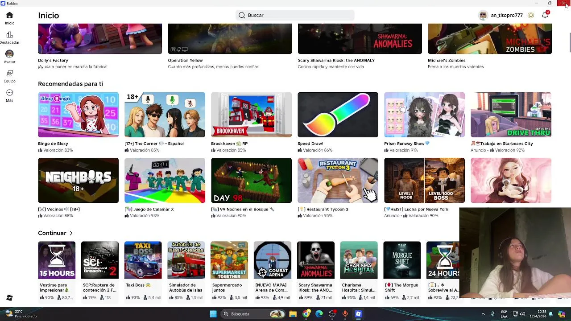
Task: Open Scary Shawarma Kiosk: the ANOMALY thumbnail
Action: [360, 39]
